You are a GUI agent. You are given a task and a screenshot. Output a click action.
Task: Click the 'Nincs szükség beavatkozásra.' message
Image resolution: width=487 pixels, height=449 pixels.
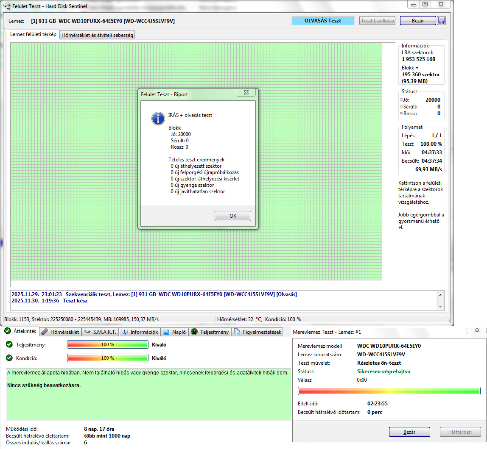[44, 385]
